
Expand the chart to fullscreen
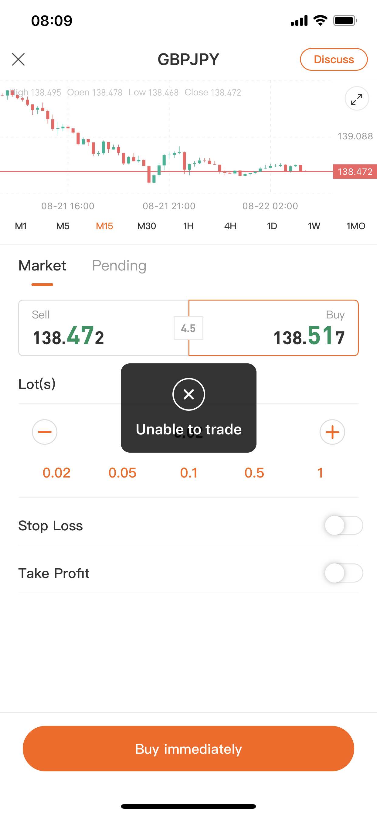point(357,99)
